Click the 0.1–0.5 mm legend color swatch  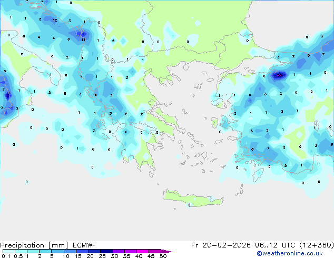tap(9, 251)
